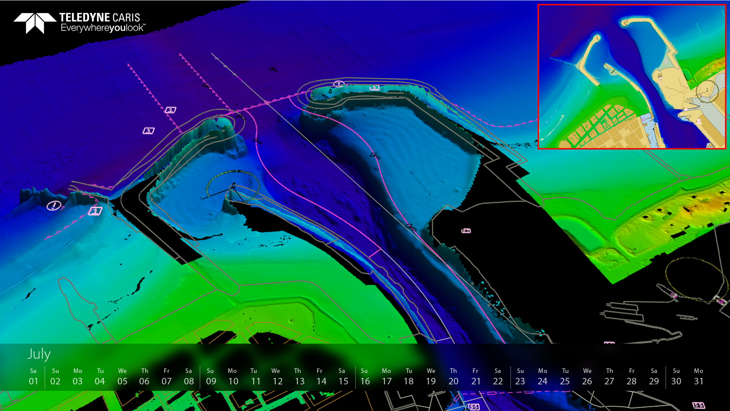Open the red-bordered inset harbor map
730x411 pixels.
point(632,76)
